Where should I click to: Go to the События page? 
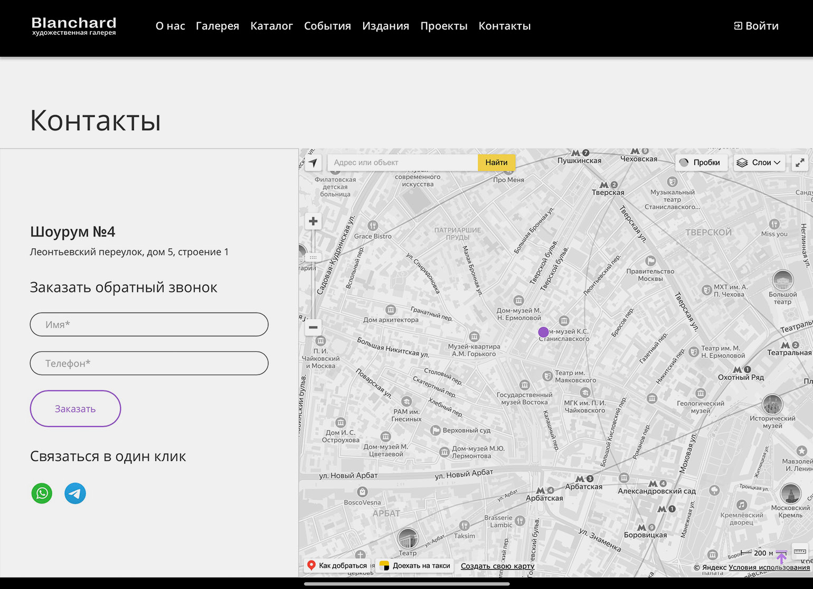tap(327, 26)
